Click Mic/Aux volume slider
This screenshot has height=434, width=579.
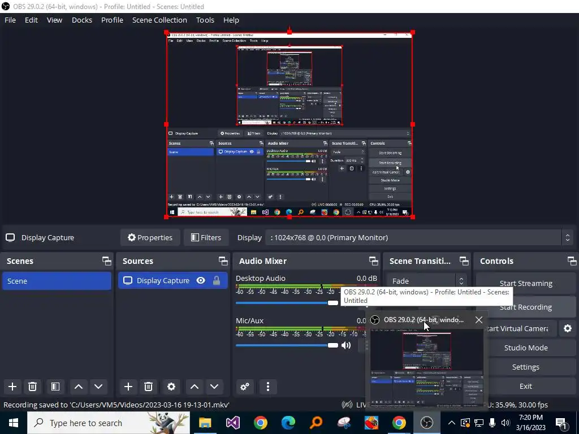pyautogui.click(x=287, y=345)
